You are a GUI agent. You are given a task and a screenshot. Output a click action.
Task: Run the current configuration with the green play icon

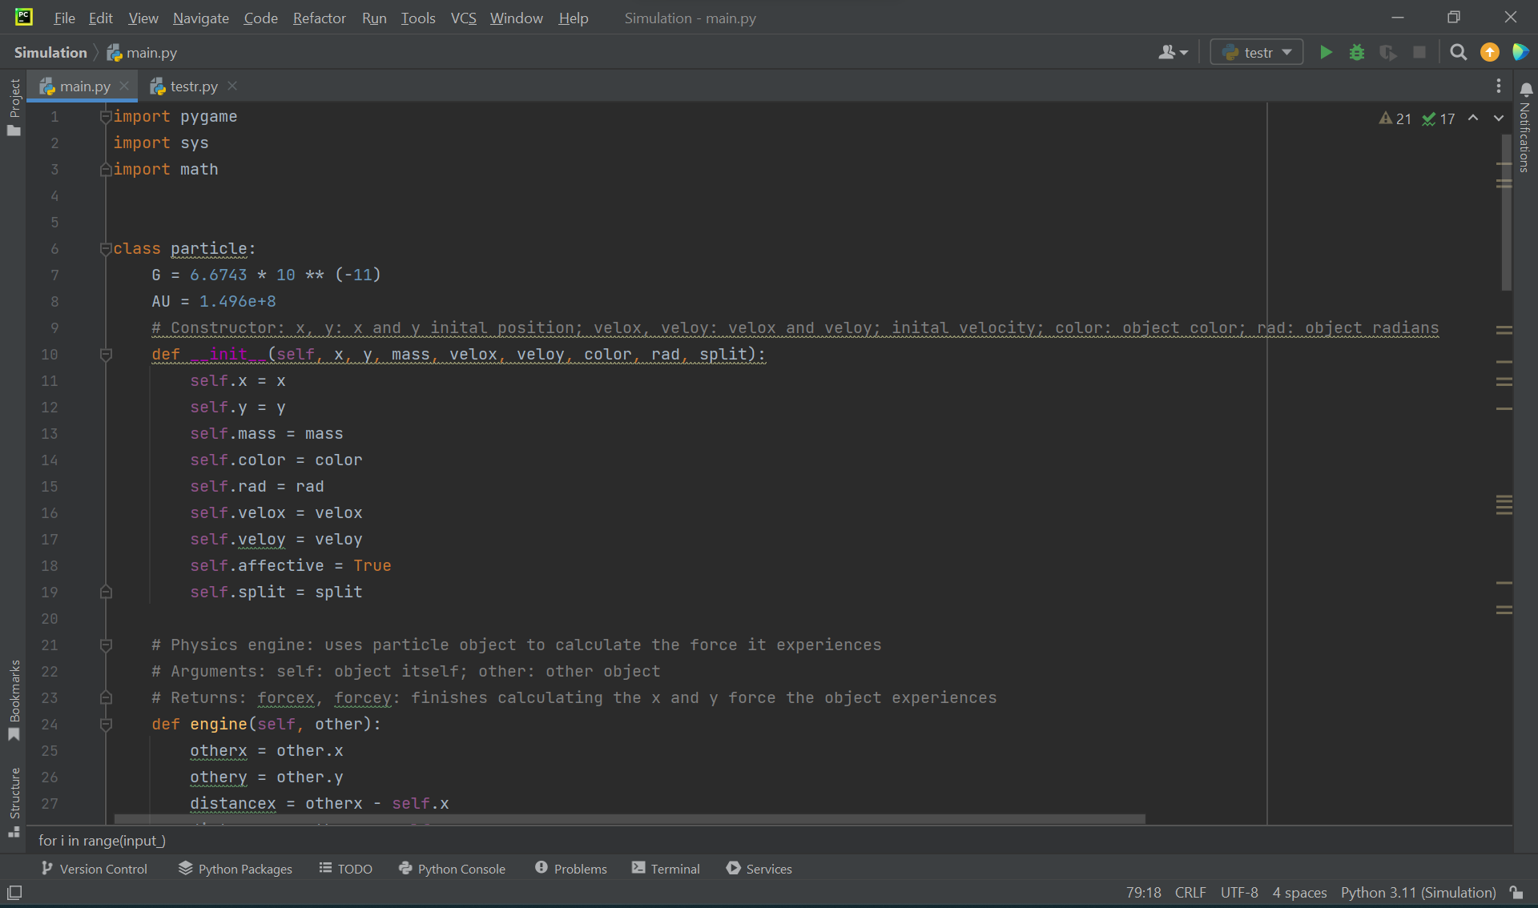[1325, 51]
